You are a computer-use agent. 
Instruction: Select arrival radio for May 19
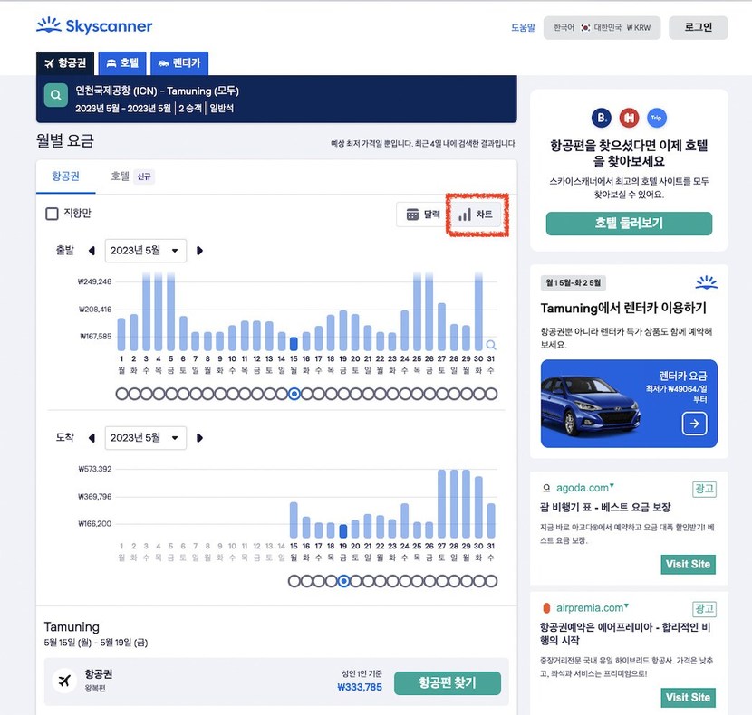[x=343, y=581]
